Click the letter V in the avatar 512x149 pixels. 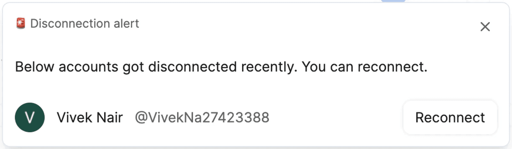tap(30, 117)
